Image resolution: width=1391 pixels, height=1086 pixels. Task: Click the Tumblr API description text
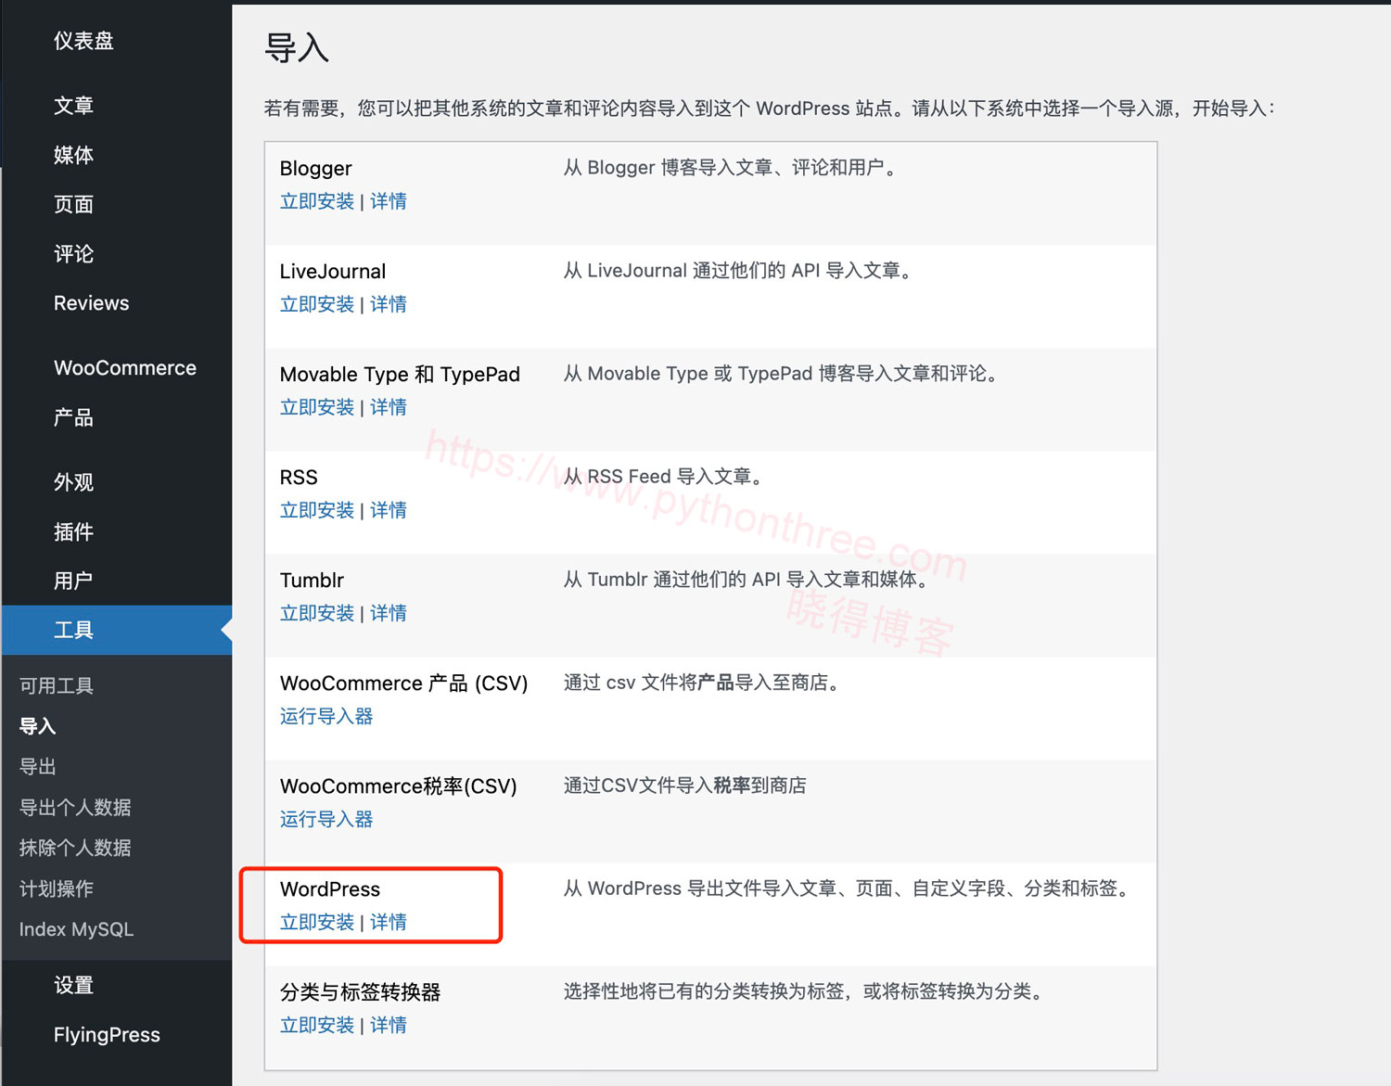[748, 580]
